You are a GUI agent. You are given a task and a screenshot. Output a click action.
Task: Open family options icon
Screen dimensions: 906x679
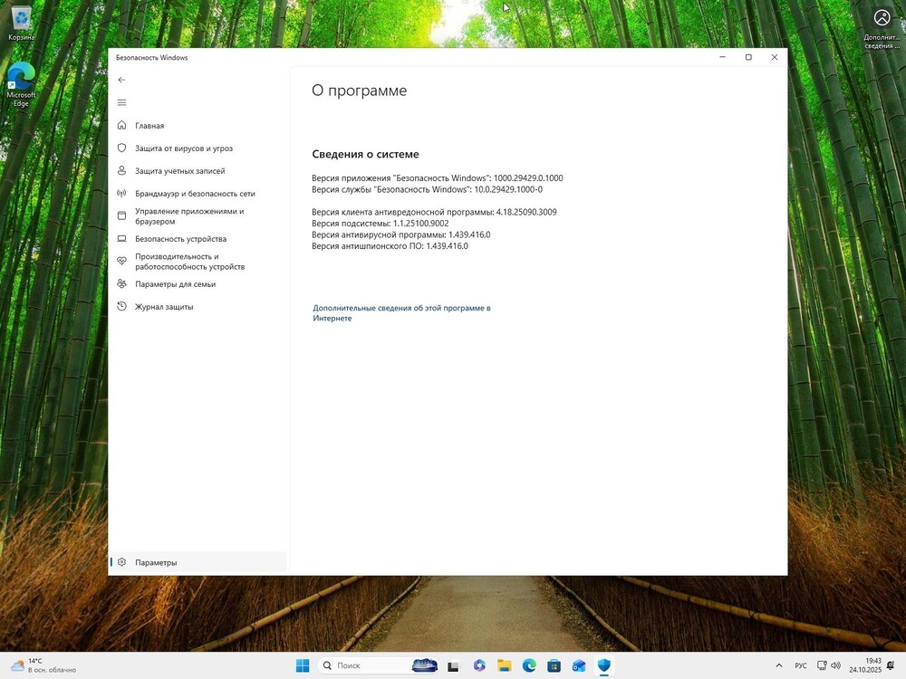tap(121, 284)
